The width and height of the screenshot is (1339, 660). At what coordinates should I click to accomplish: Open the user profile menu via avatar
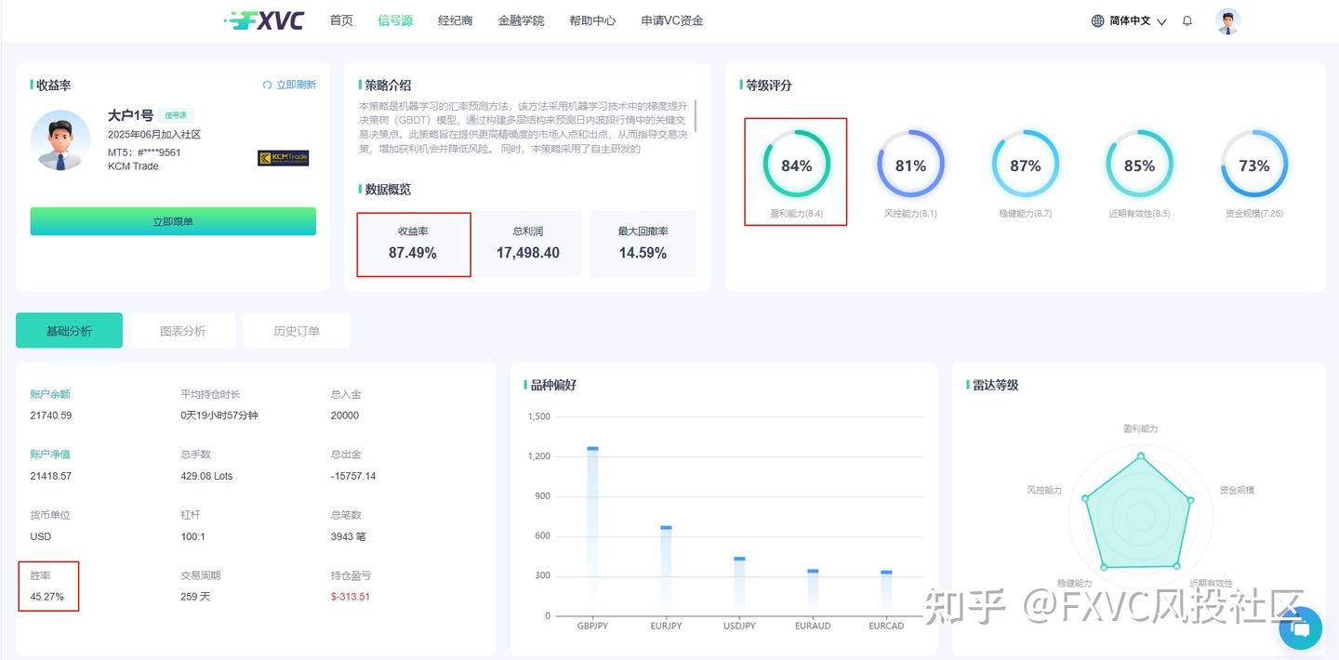pyautogui.click(x=1227, y=20)
